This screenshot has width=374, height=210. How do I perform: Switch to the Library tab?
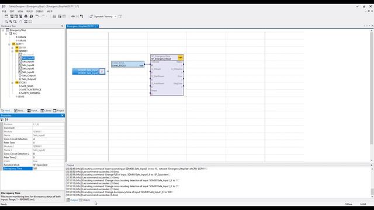coord(46,111)
